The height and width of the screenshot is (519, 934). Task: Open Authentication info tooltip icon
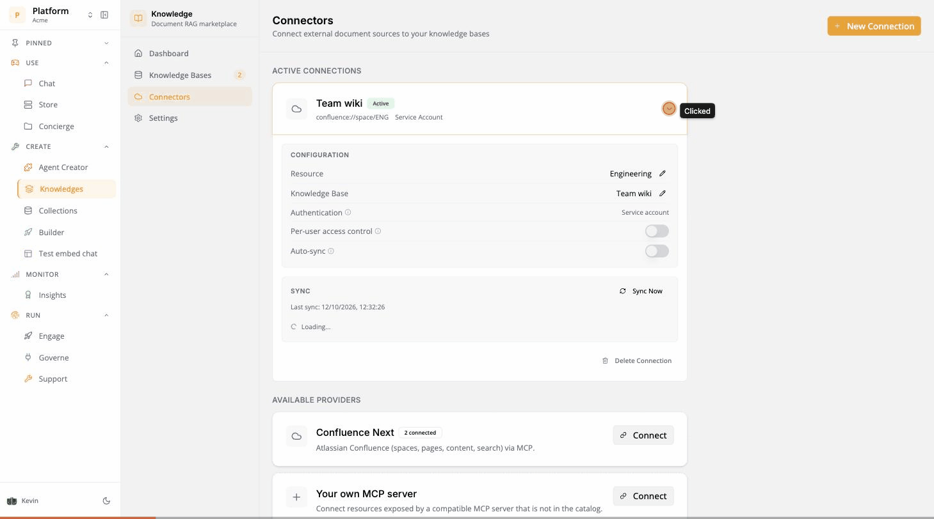[348, 212]
